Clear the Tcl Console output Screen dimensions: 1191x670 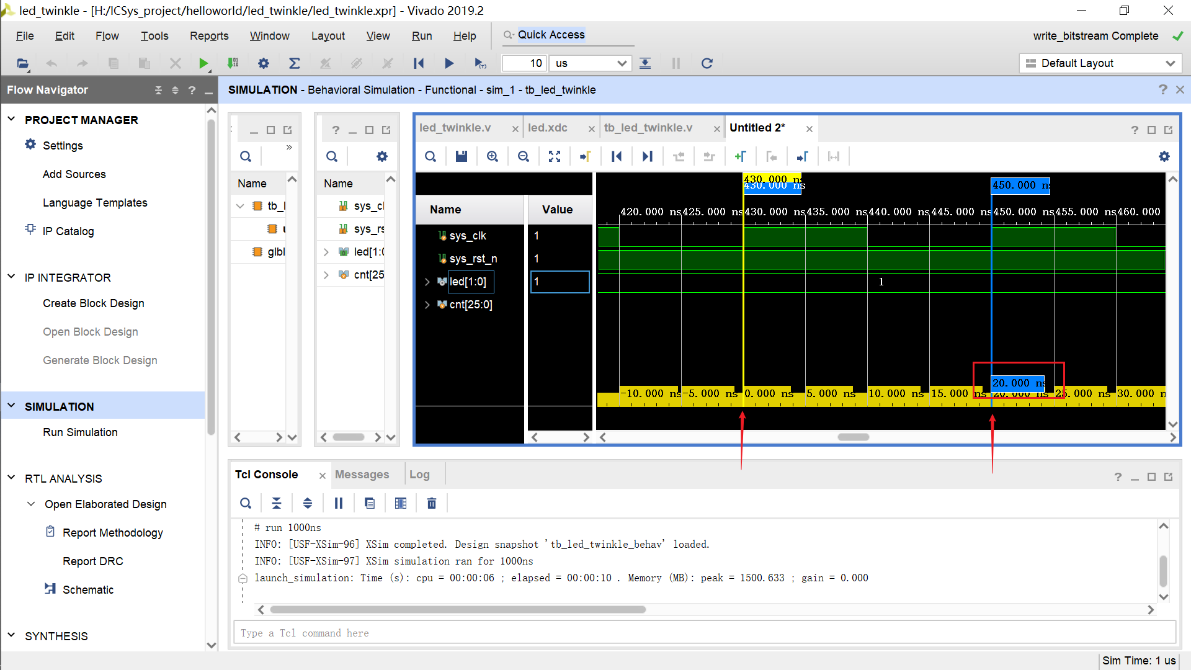pos(432,503)
